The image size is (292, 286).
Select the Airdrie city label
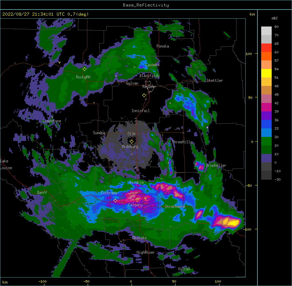137,182
